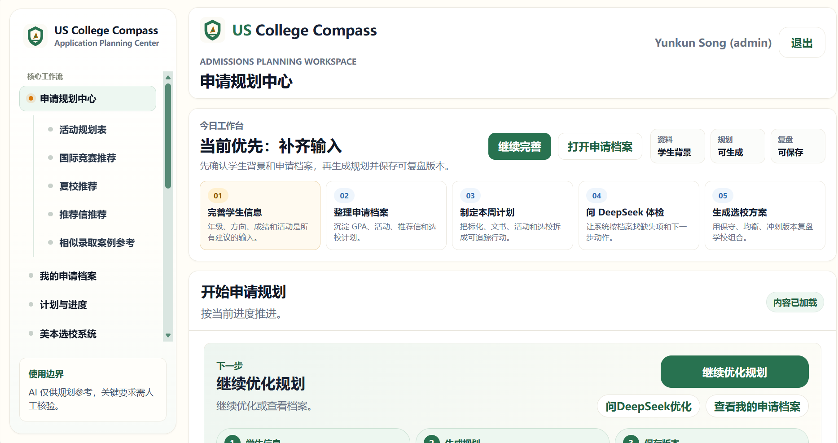Open 国际竞赛推荐 sidebar item
Viewport: 838px width, 443px height.
click(88, 158)
